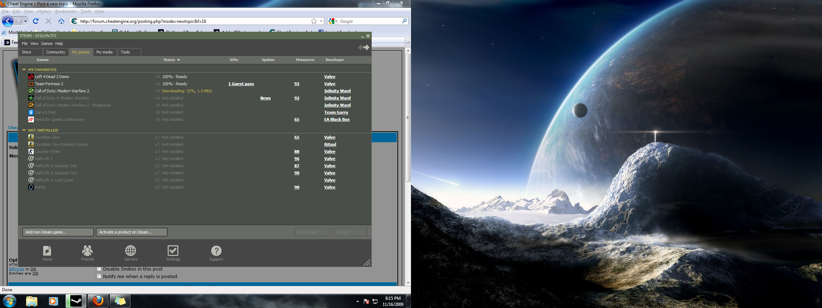Check Disable Smilies in this post
This screenshot has width=822, height=308.
[x=99, y=269]
